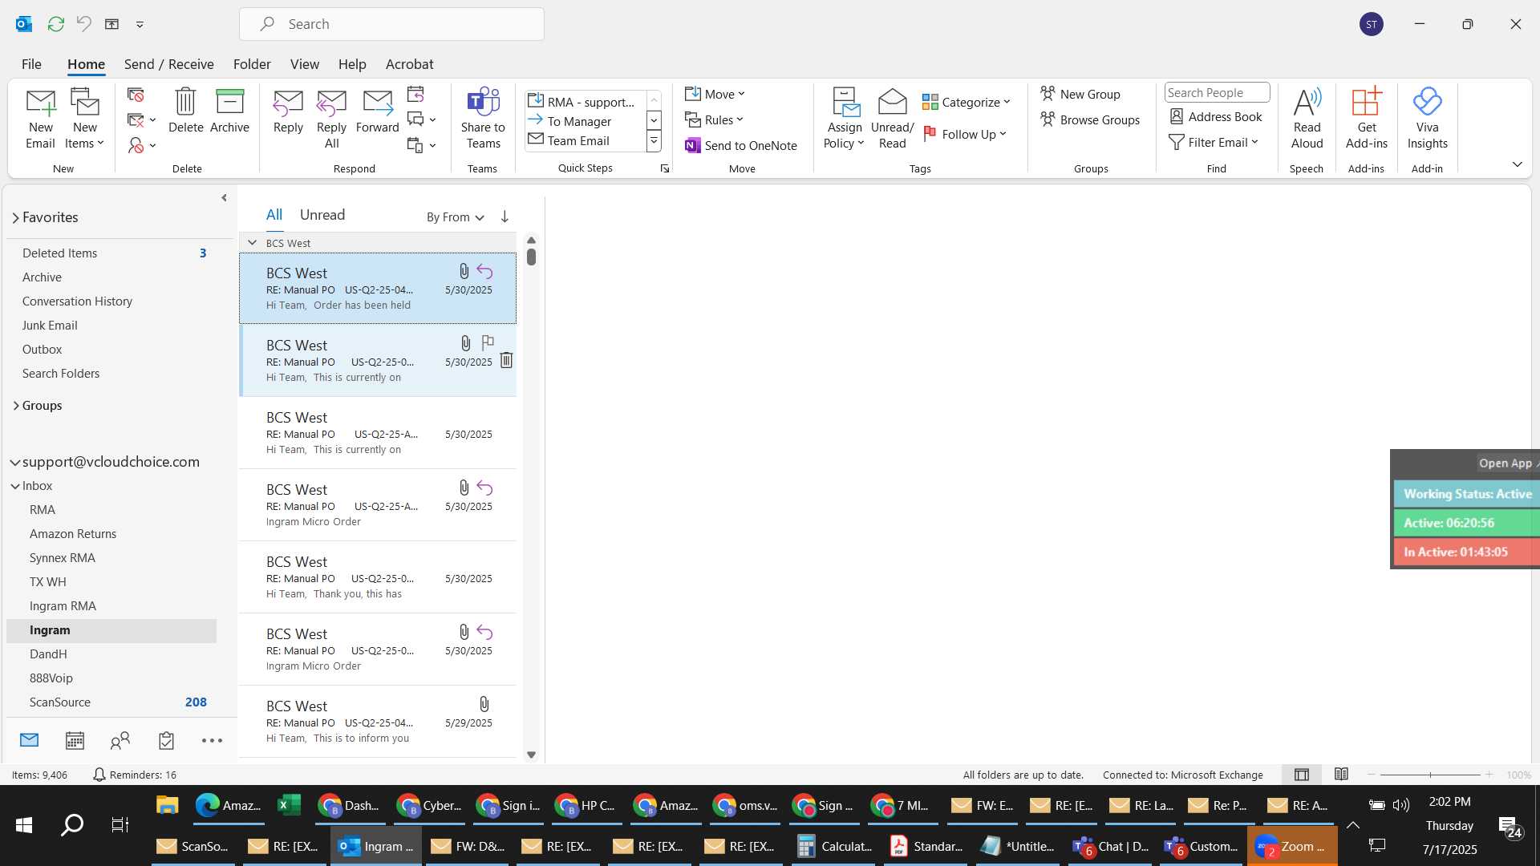This screenshot has width=1540, height=866.
Task: Open the Help tab
Action: [352, 64]
